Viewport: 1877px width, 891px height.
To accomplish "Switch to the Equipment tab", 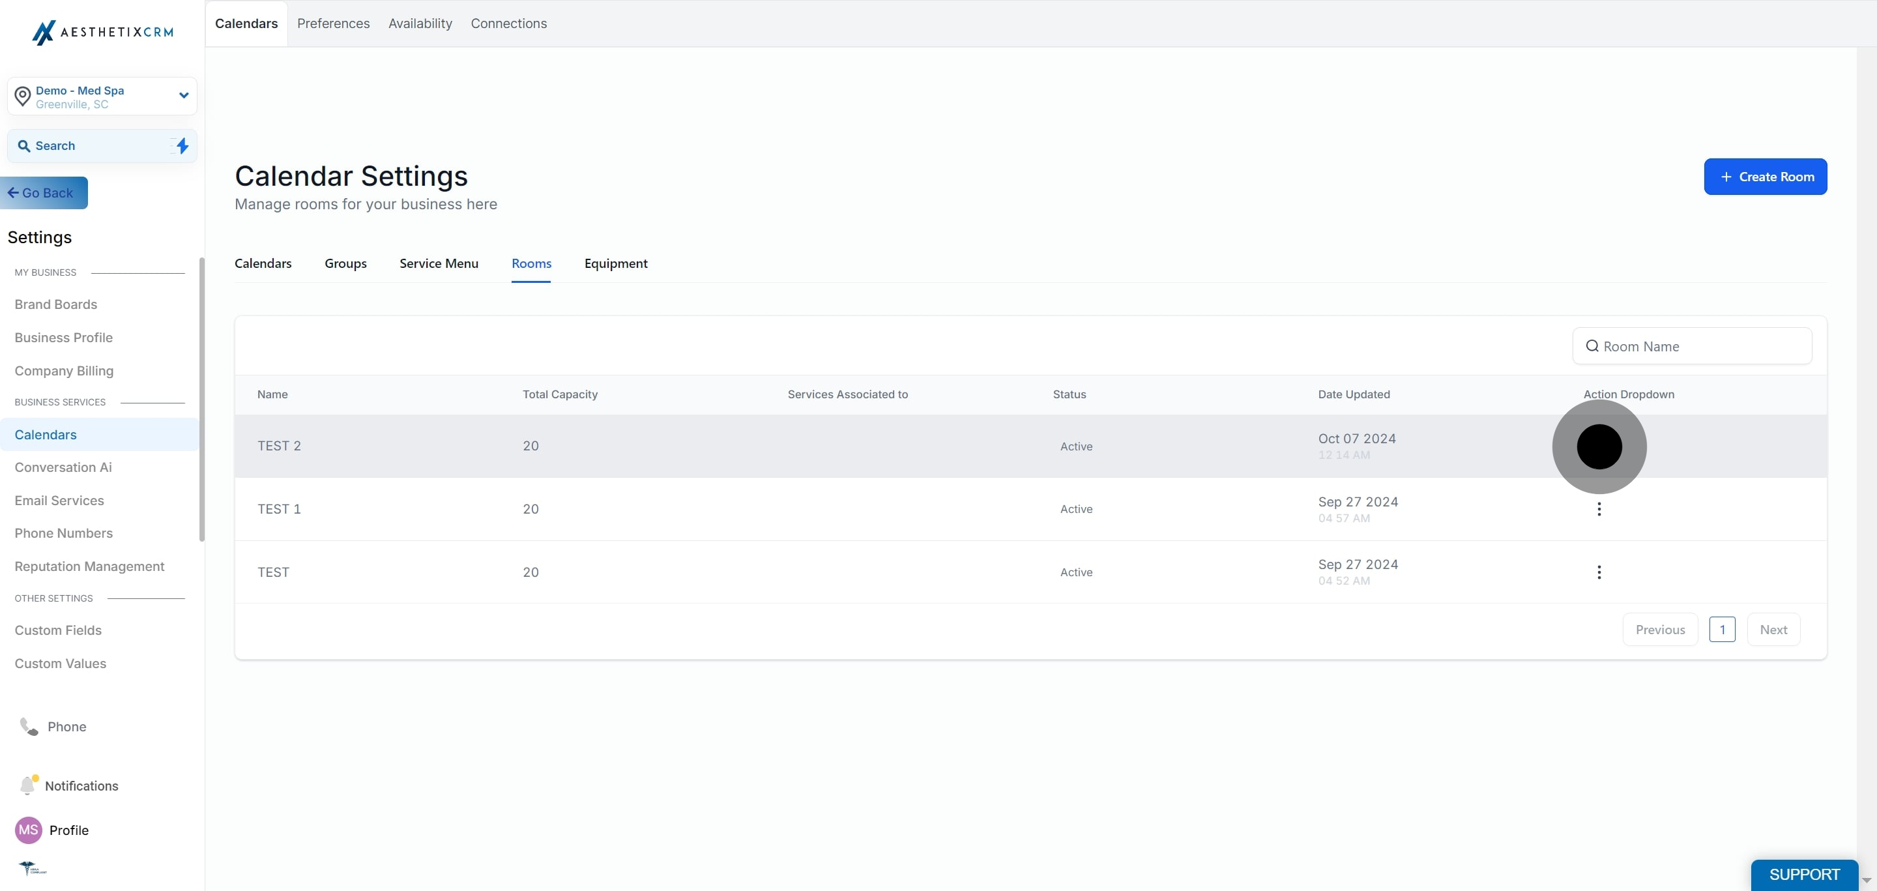I will pyautogui.click(x=616, y=264).
